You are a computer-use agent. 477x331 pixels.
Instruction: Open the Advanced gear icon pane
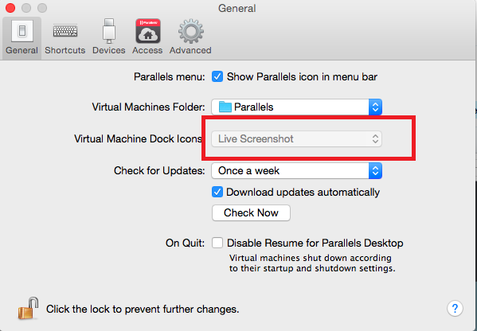click(x=191, y=31)
